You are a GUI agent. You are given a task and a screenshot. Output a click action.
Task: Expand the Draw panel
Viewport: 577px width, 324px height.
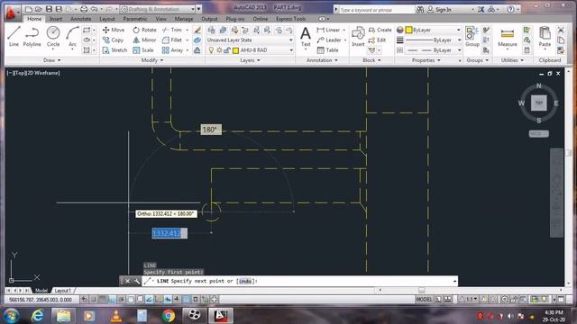(52, 60)
